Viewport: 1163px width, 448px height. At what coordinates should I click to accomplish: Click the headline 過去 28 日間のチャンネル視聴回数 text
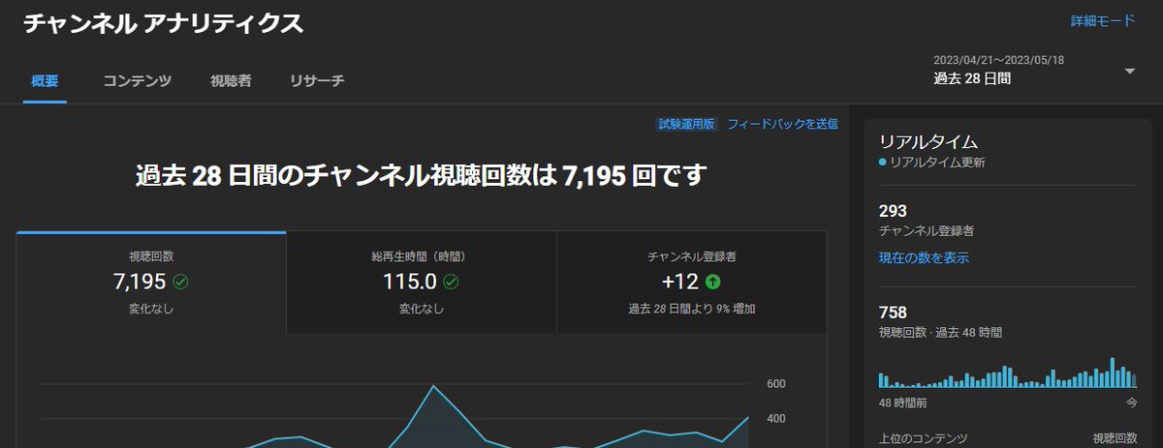click(422, 176)
